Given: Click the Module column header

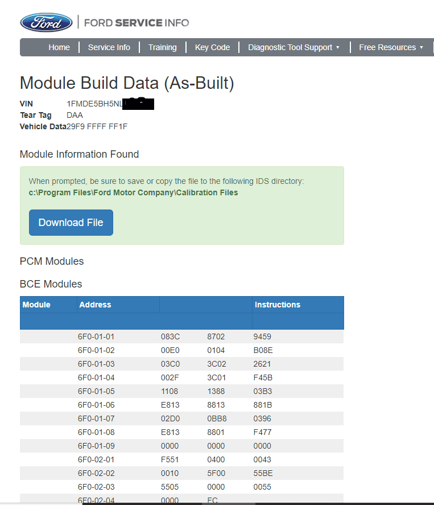Looking at the screenshot, I should 36,305.
